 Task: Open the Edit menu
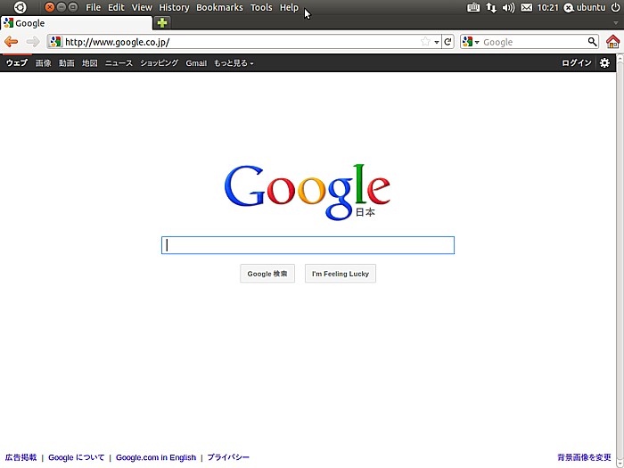(116, 7)
